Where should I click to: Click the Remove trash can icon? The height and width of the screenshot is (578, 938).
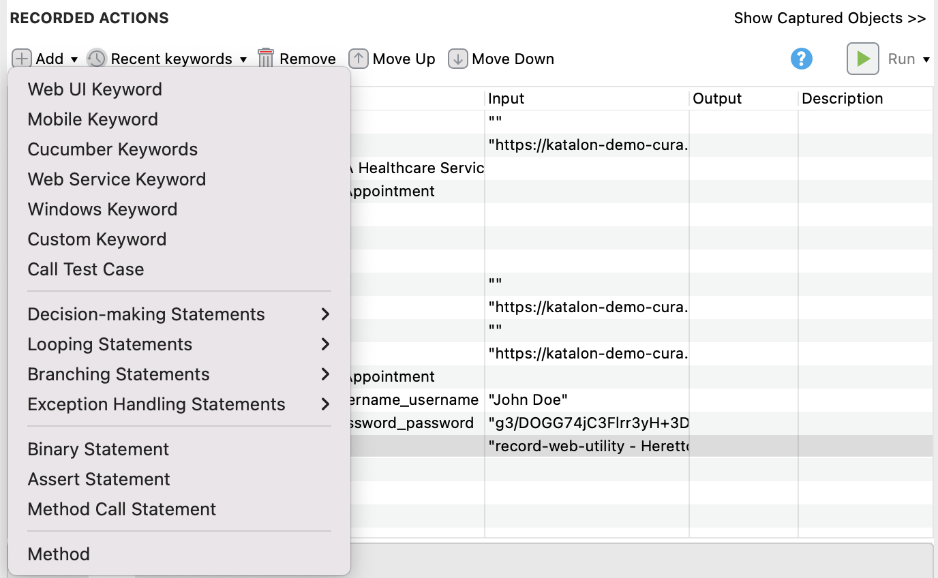point(266,59)
